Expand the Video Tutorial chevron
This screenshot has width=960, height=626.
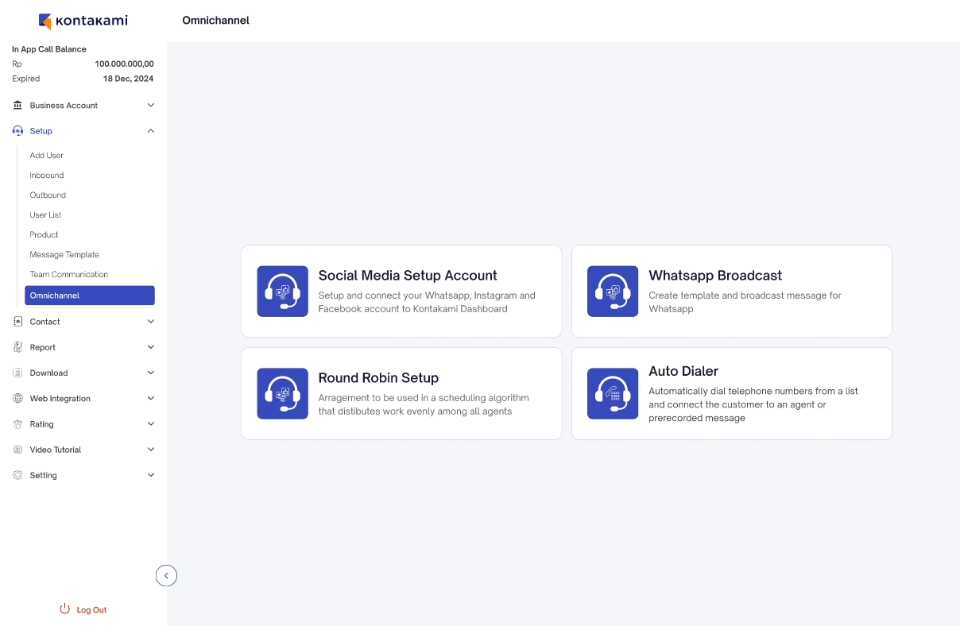tap(151, 450)
